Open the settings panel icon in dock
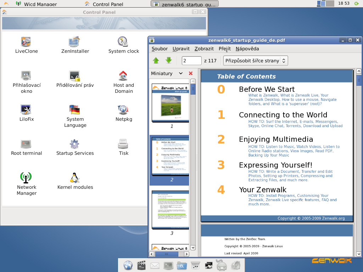Viewport: 363px width, 272px height. click(195, 266)
